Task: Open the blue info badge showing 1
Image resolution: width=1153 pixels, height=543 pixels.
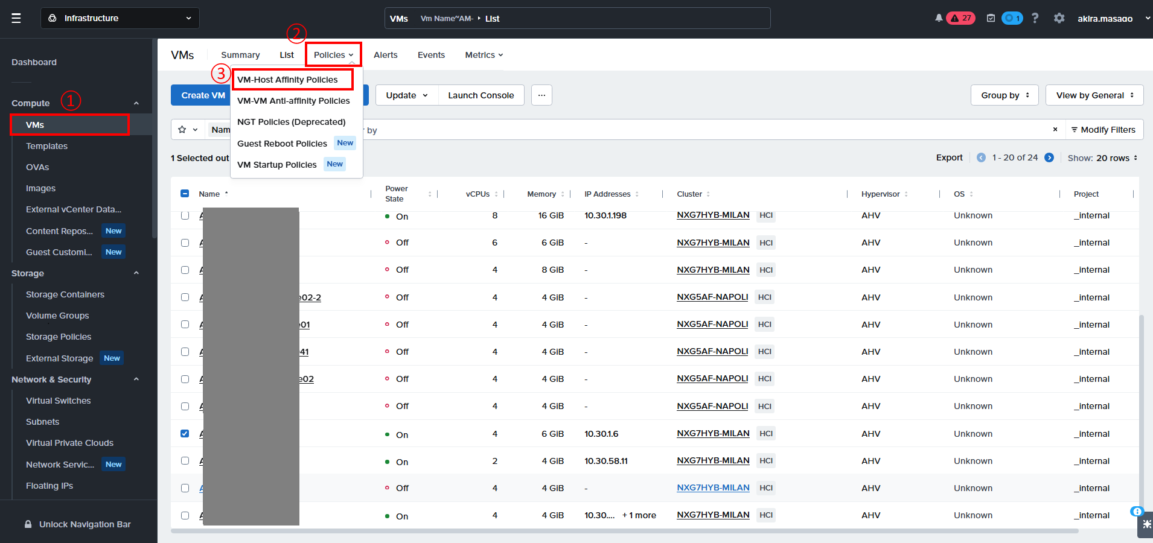Action: tap(1012, 18)
